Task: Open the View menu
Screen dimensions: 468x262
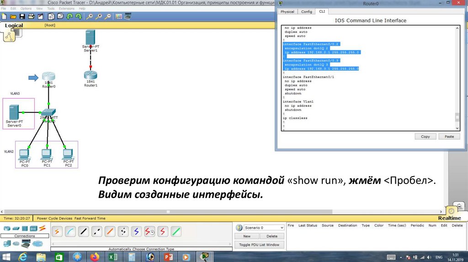Action: 39,8
